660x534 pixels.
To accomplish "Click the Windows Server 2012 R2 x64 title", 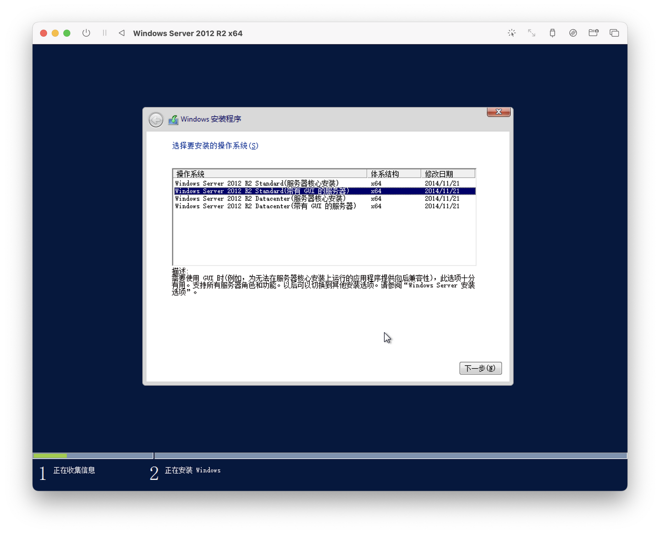I will click(x=188, y=33).
